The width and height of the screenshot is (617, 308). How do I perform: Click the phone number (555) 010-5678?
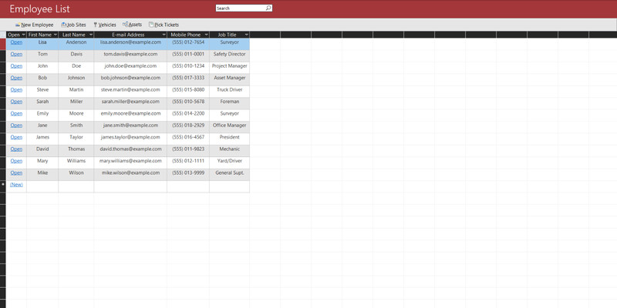point(188,102)
